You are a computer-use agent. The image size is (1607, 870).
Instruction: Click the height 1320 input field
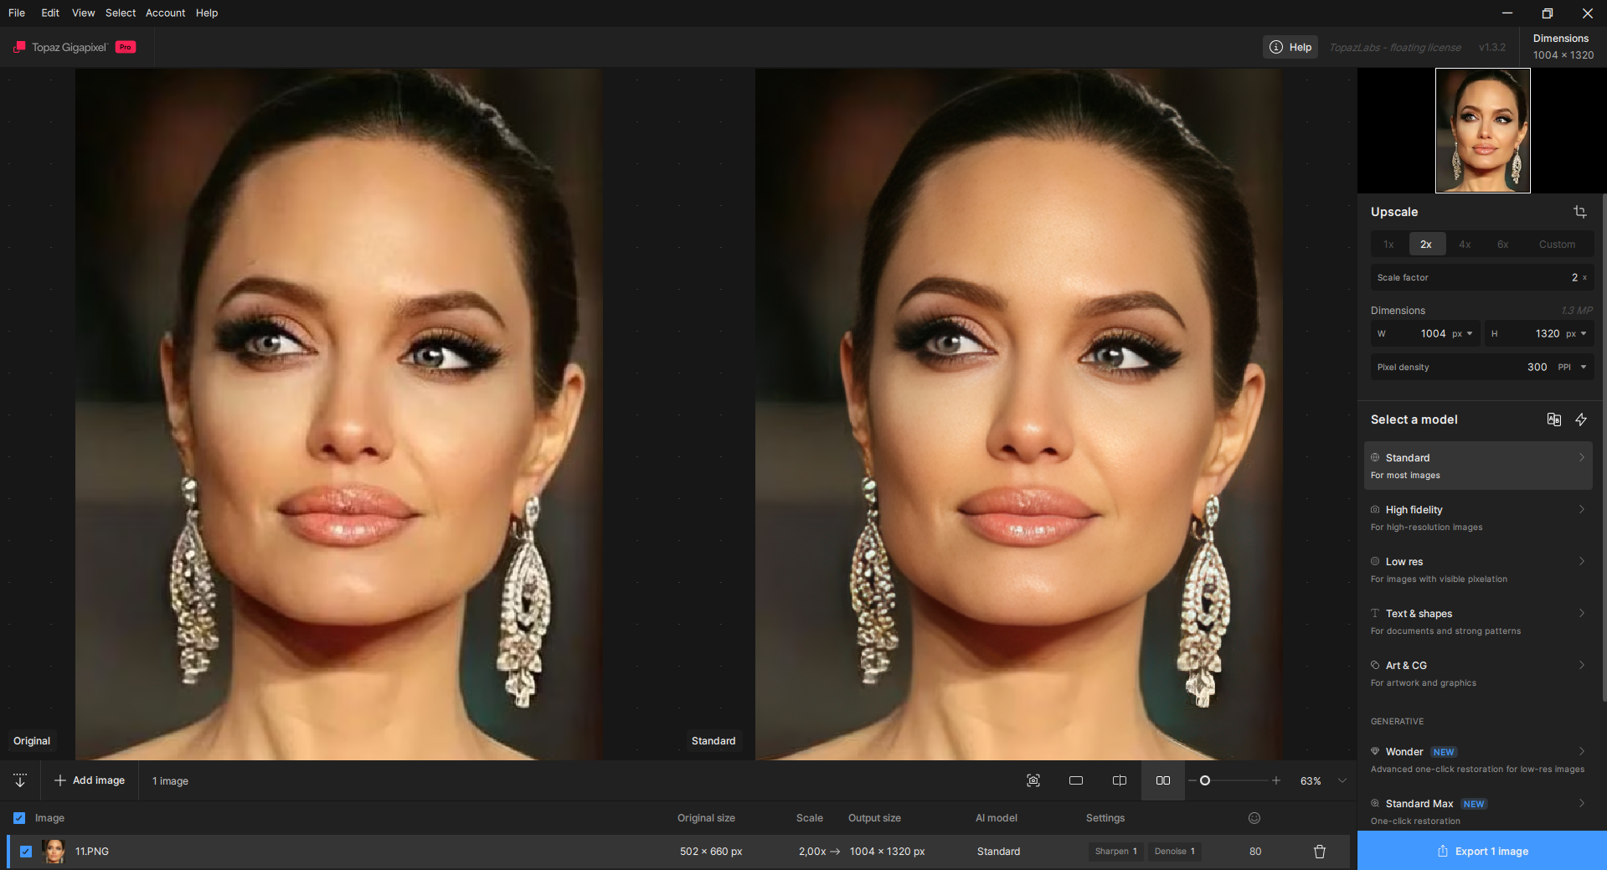[1539, 333]
